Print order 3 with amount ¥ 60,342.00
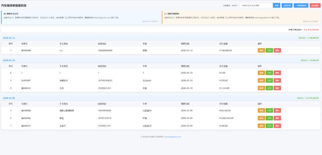This screenshot has height=155, width=322. tap(269, 111)
